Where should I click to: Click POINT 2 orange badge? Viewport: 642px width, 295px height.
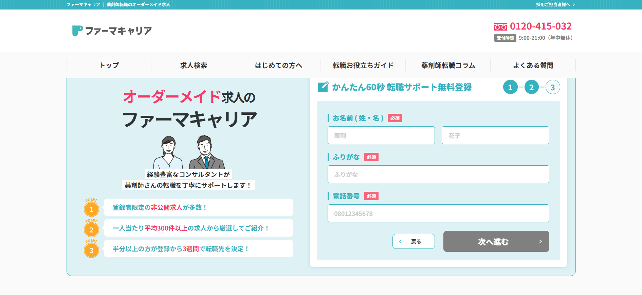(x=91, y=228)
